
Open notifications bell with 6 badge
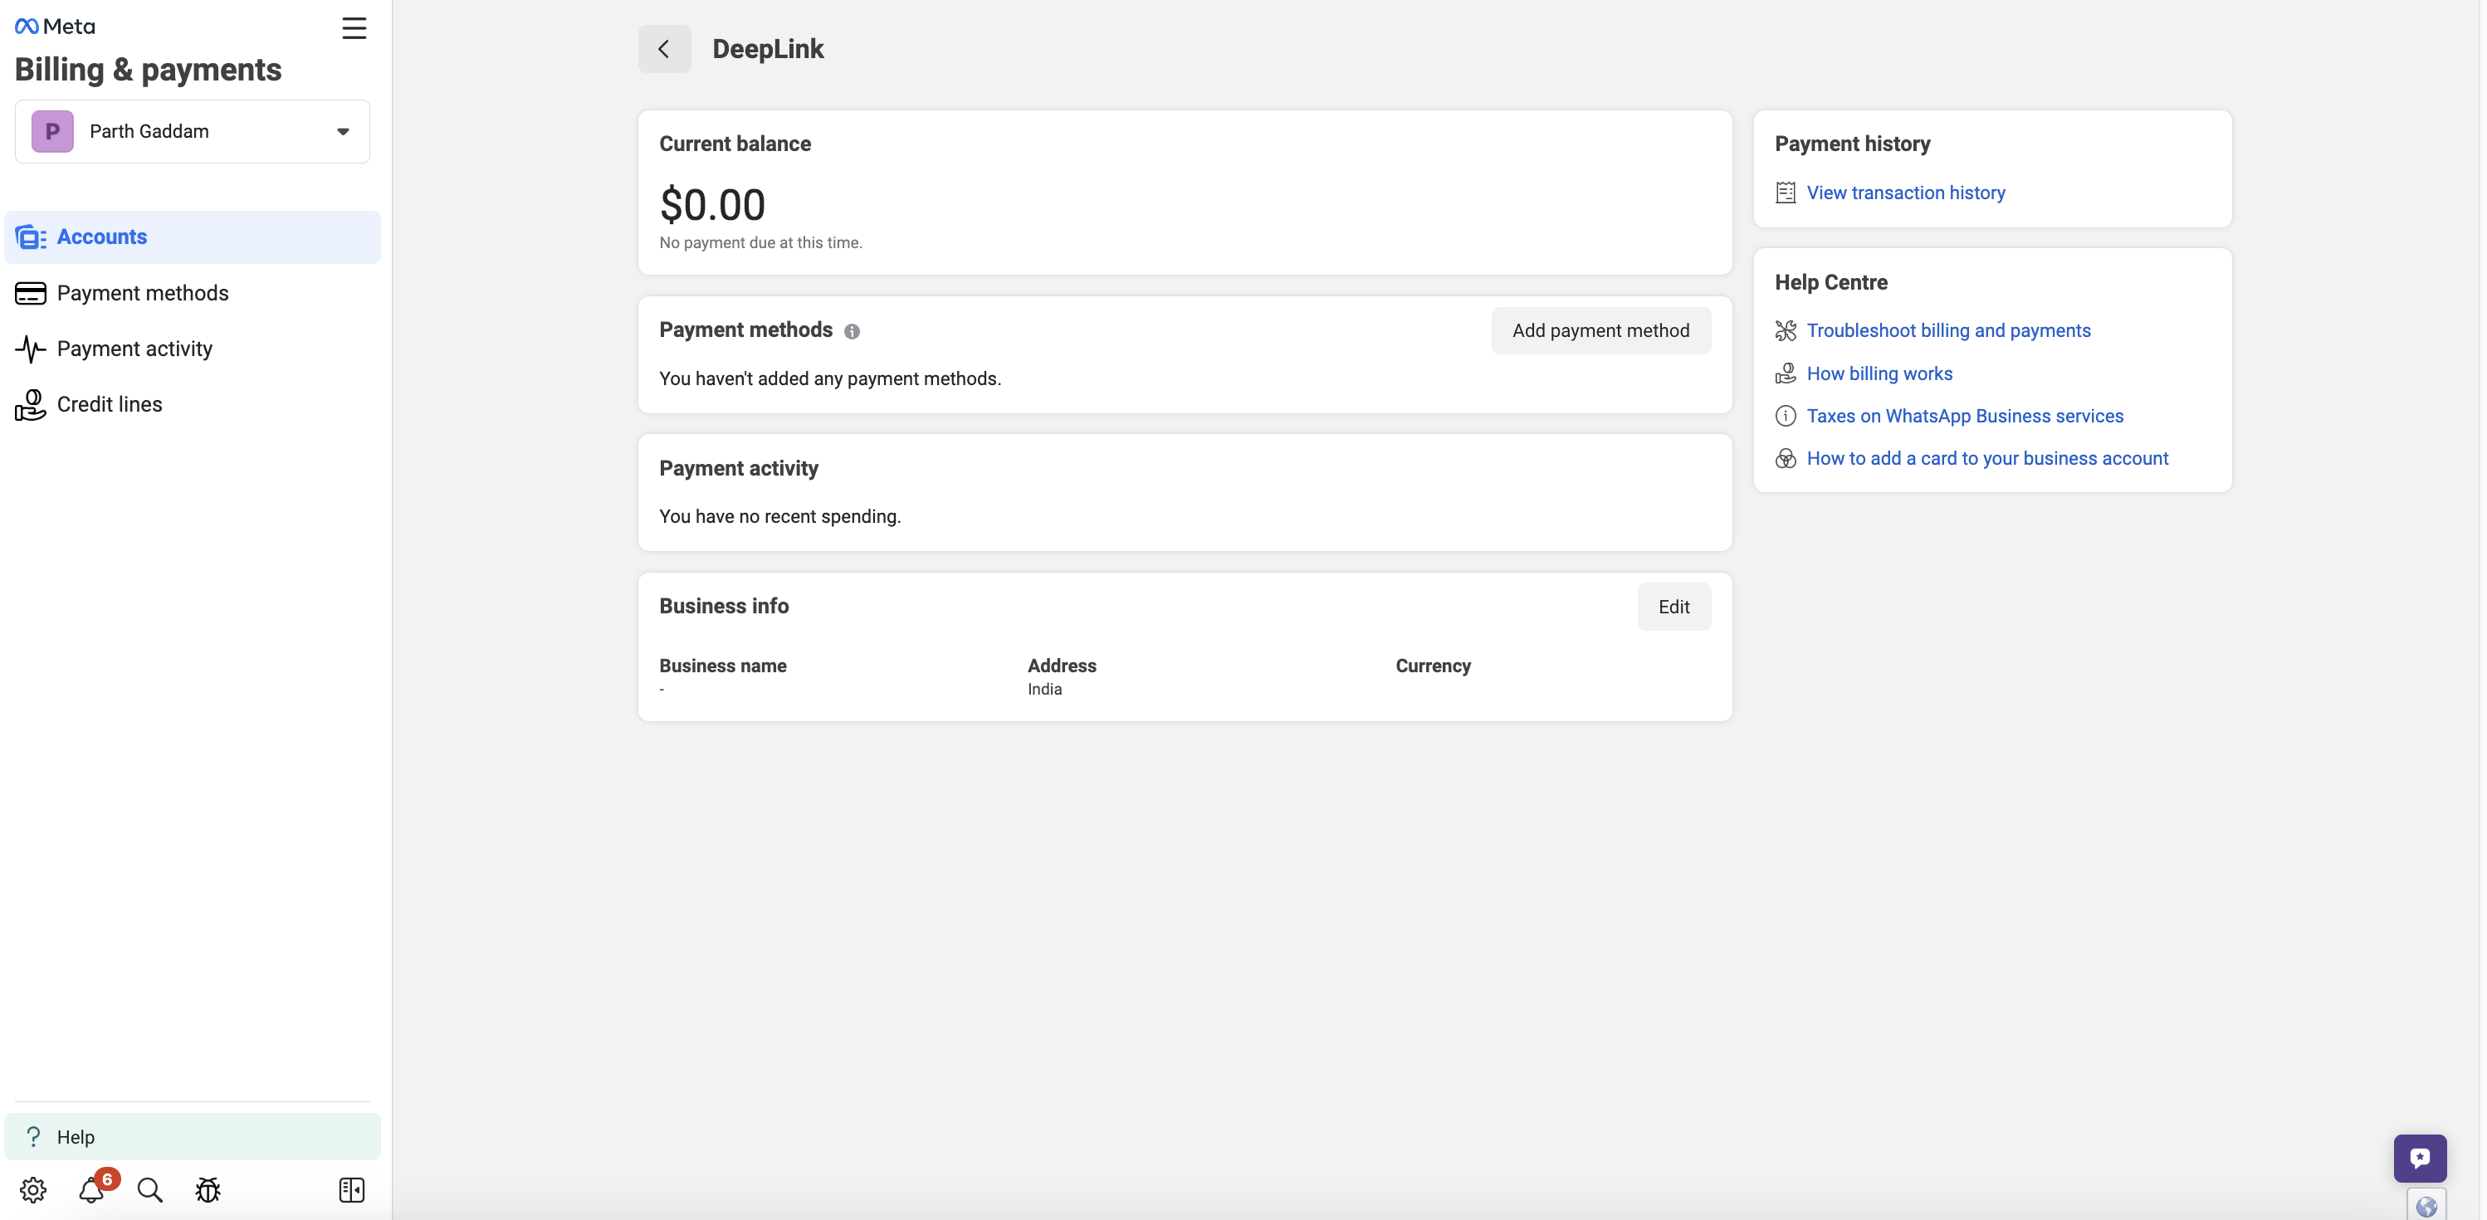point(91,1189)
